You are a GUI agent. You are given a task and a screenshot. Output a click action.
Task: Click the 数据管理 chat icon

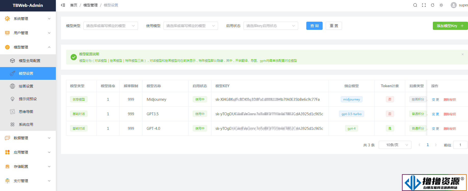(x=7, y=138)
